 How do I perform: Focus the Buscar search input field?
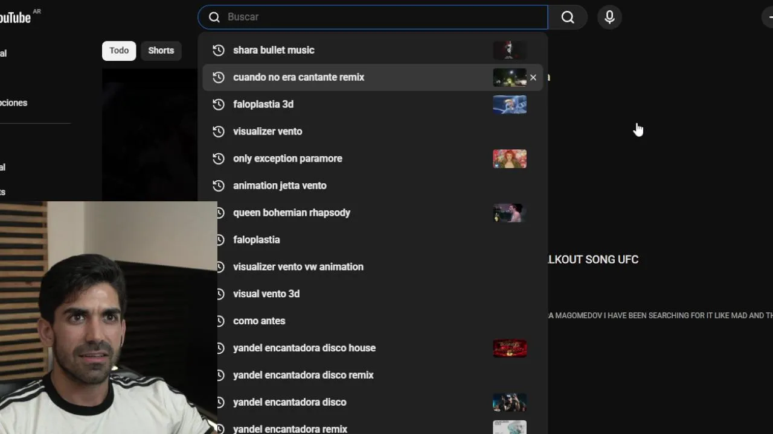point(373,17)
